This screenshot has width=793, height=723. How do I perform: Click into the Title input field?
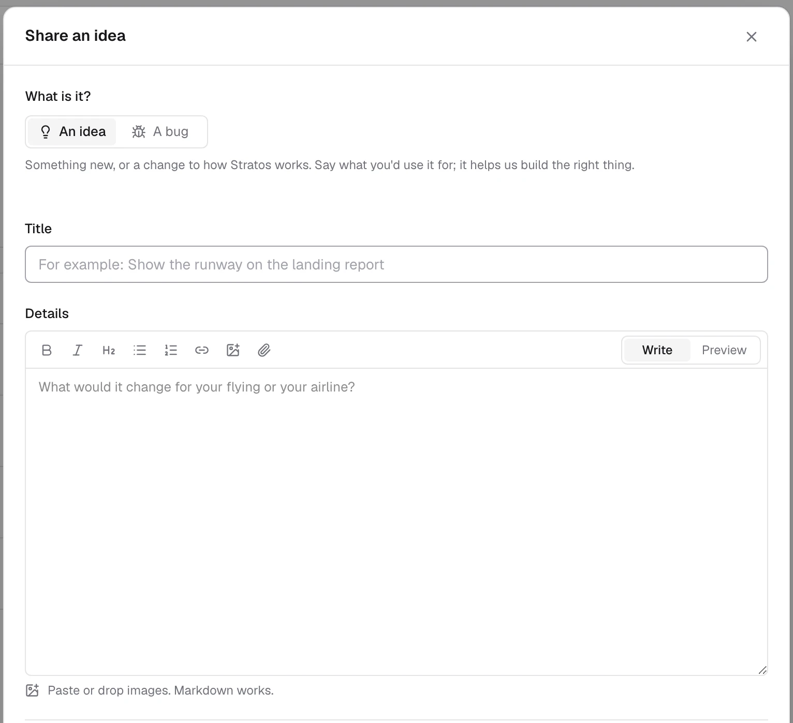[396, 264]
